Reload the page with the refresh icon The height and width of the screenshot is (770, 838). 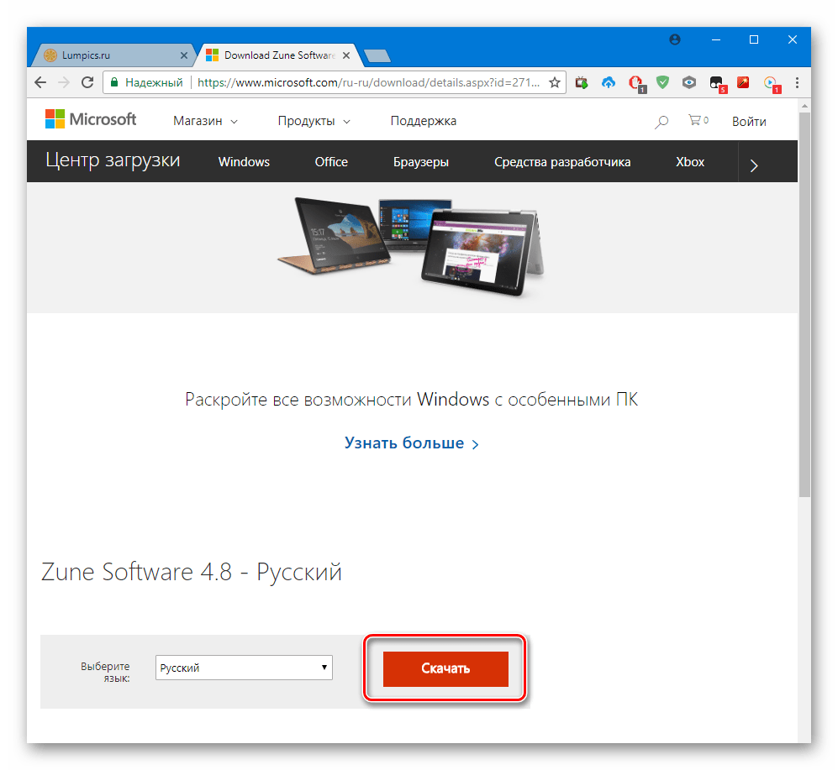pos(87,83)
